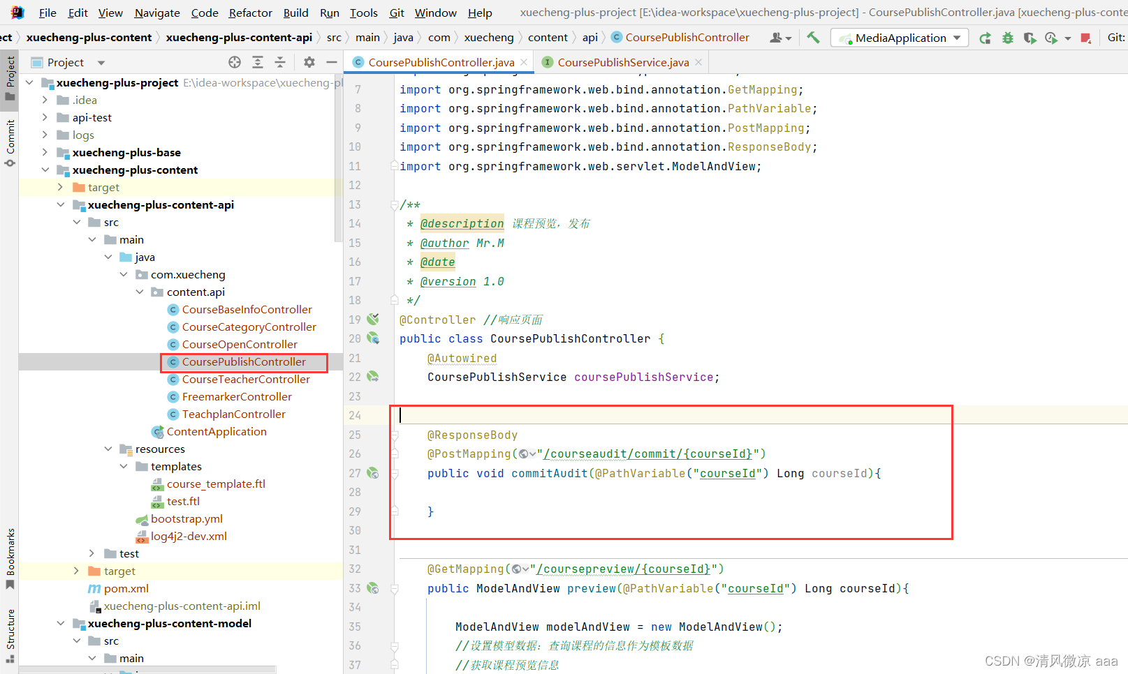Stop the running application
This screenshot has height=674, width=1128.
tap(1085, 38)
